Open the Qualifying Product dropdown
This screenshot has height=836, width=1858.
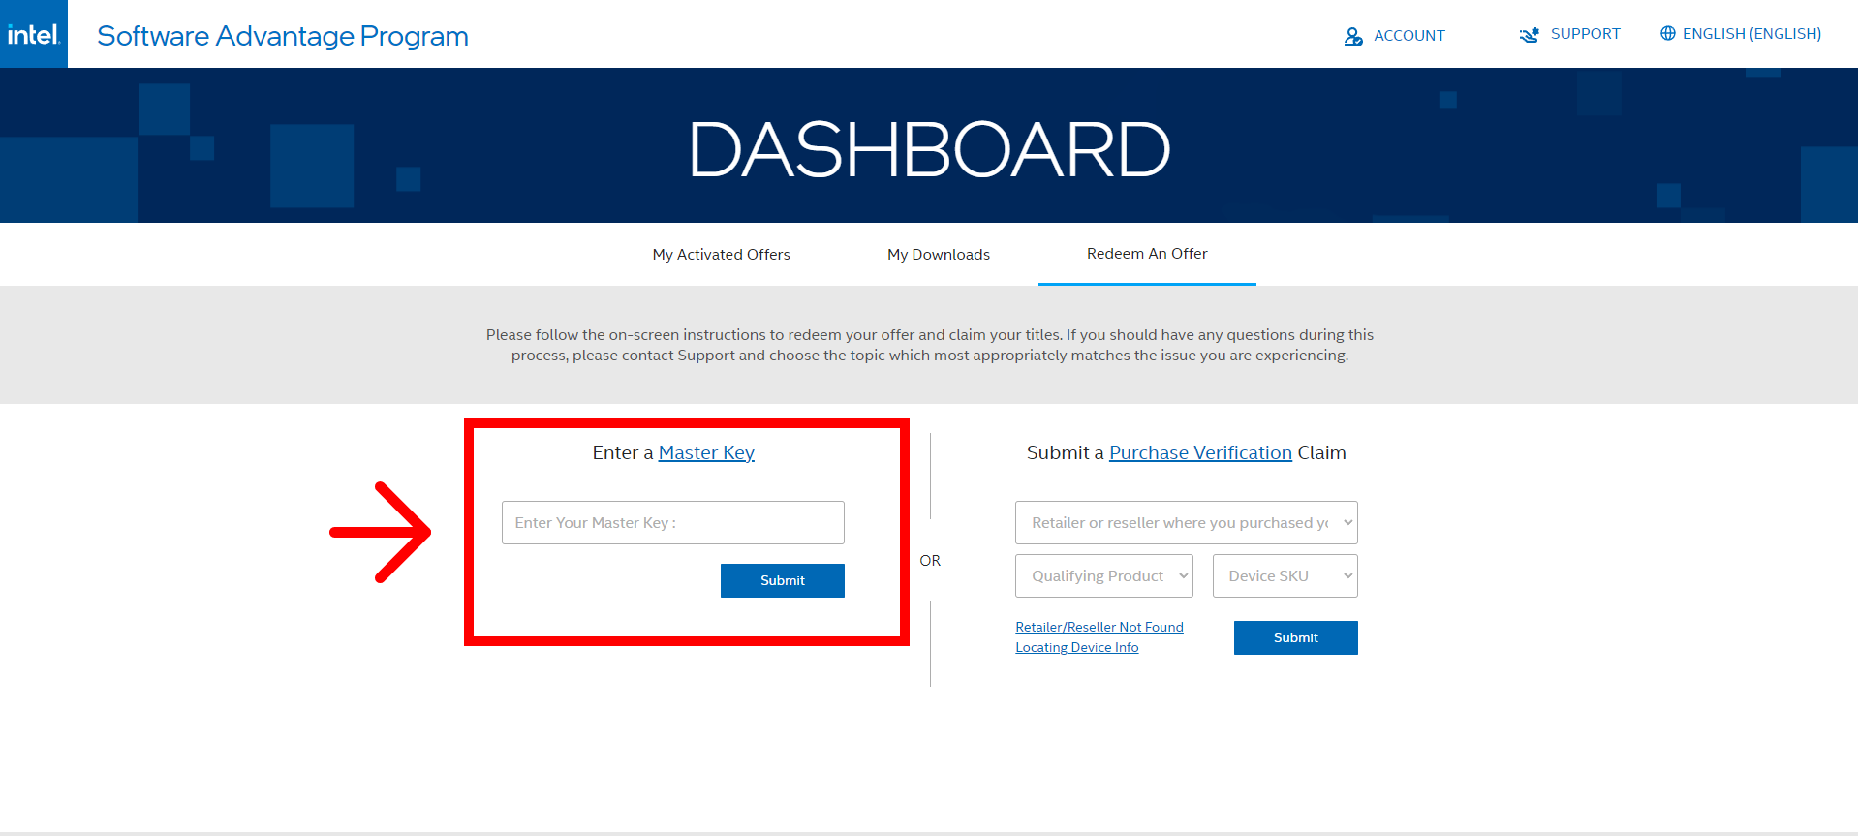pyautogui.click(x=1103, y=576)
